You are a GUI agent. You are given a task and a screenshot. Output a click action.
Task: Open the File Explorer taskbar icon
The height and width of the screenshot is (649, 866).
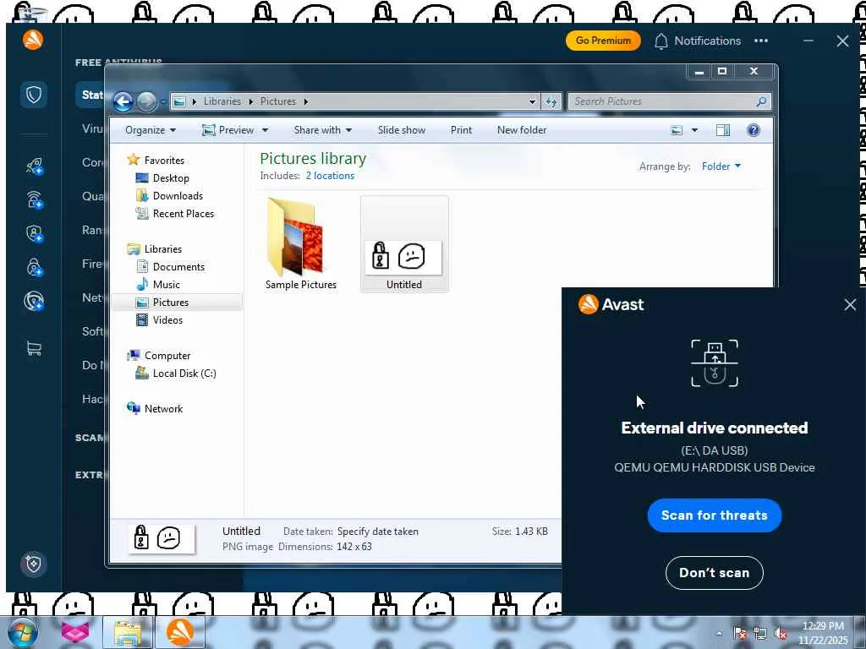129,632
